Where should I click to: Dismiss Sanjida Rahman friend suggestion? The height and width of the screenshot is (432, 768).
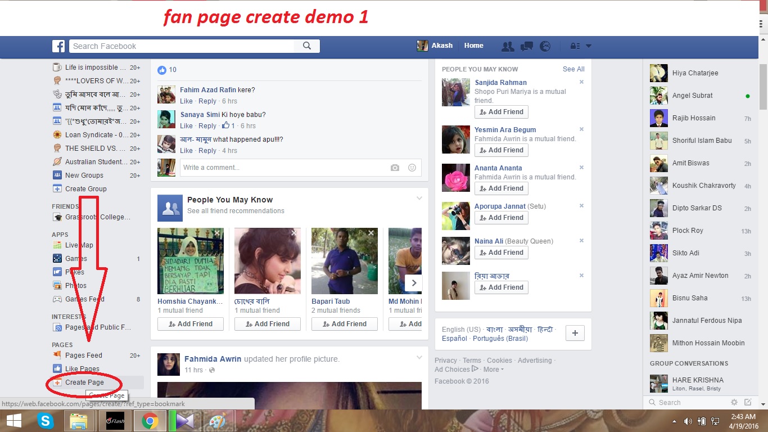[x=581, y=82]
